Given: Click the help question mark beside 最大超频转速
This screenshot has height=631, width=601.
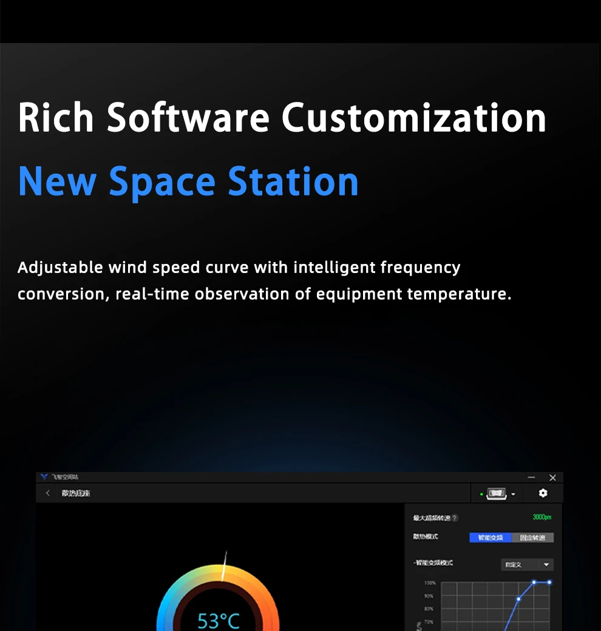Looking at the screenshot, I should coord(455,518).
